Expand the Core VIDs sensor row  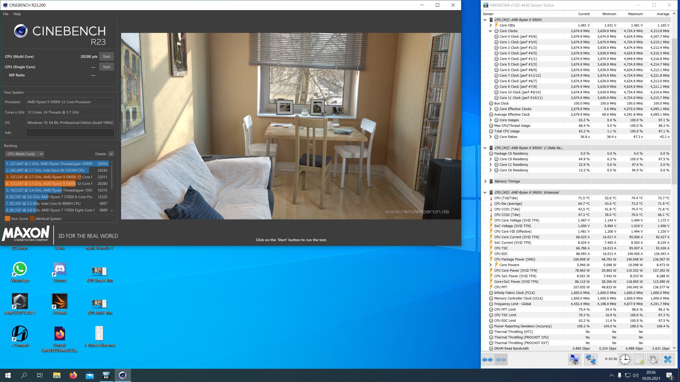pyautogui.click(x=490, y=25)
